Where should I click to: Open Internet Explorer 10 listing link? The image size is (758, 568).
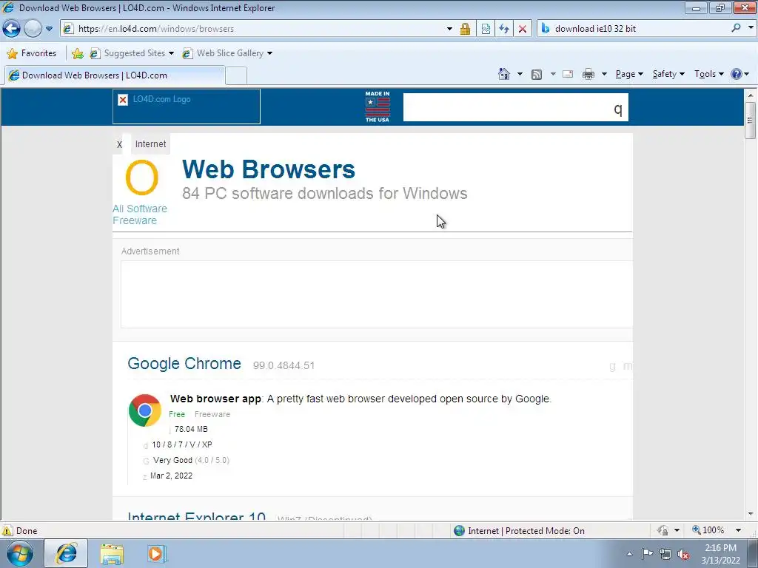[x=197, y=515]
